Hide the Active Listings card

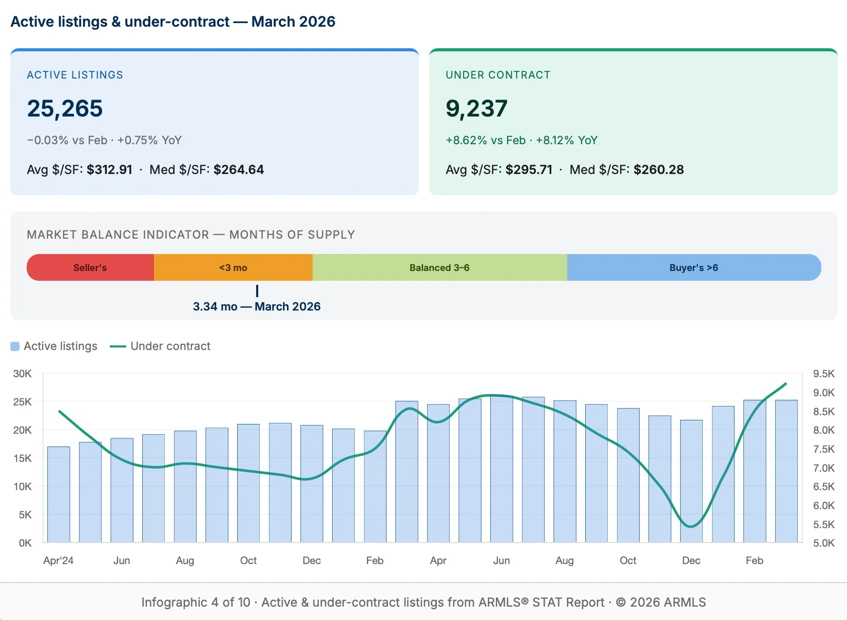tap(215, 123)
